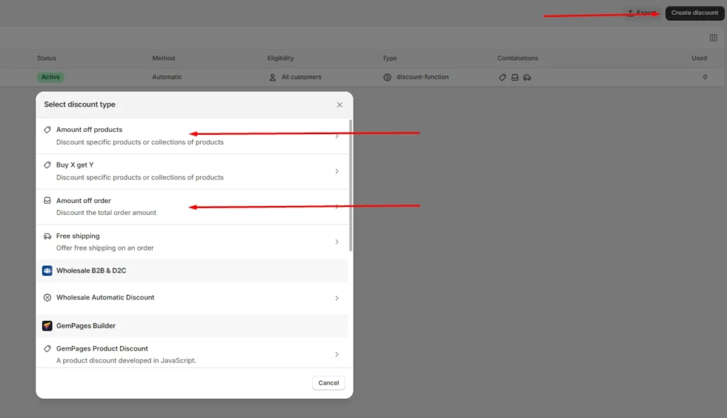Screen dimensions: 727x418
Task: Click the Used column header
Action: click(x=699, y=58)
